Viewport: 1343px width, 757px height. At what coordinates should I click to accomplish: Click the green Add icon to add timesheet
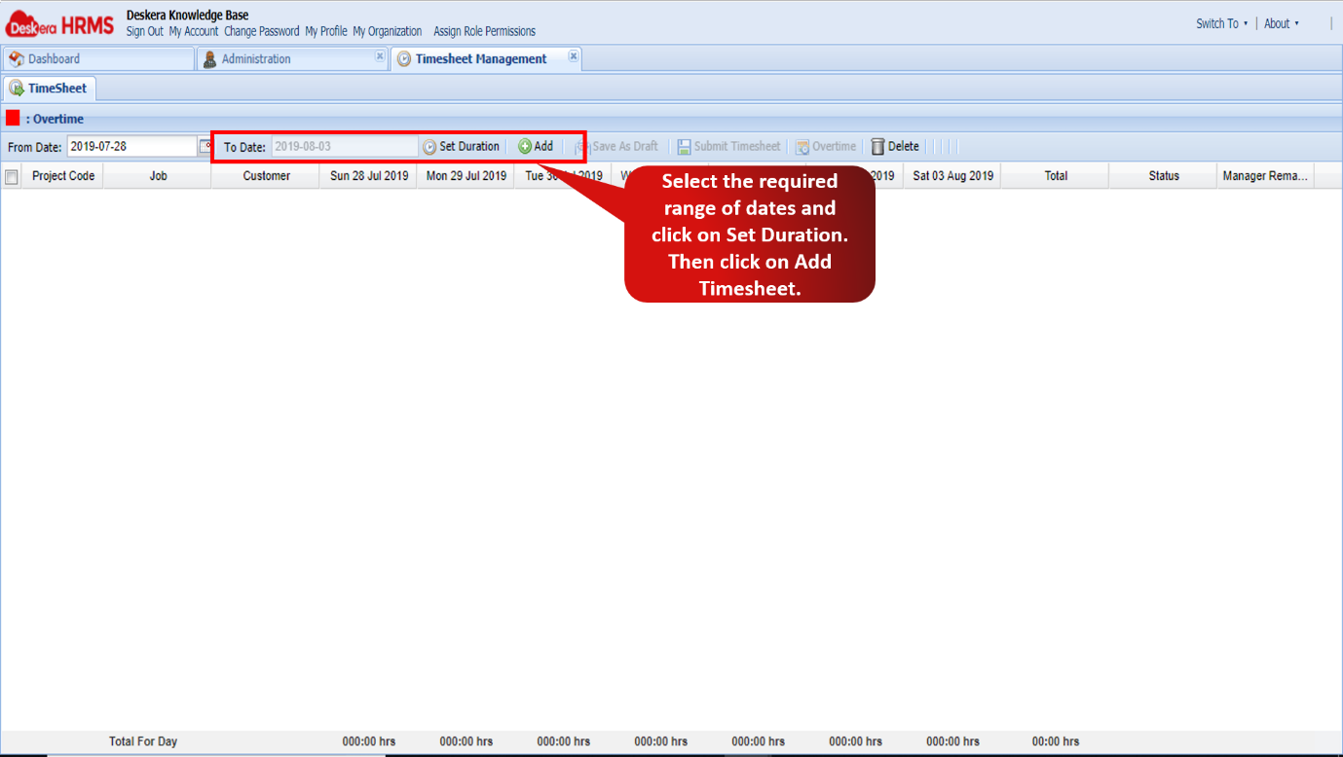[525, 146]
